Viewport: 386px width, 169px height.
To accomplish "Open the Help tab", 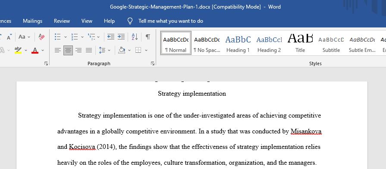I will pyautogui.click(x=109, y=21).
